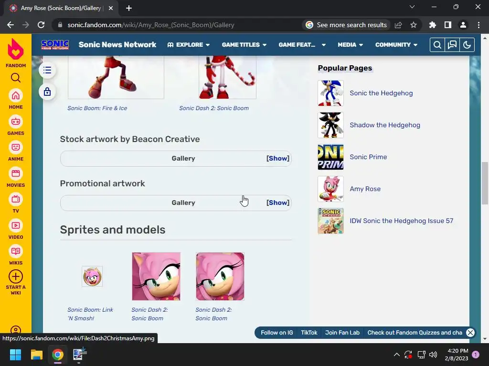Open volume control in system tray
Screen dimensions: 489x366
(433, 355)
